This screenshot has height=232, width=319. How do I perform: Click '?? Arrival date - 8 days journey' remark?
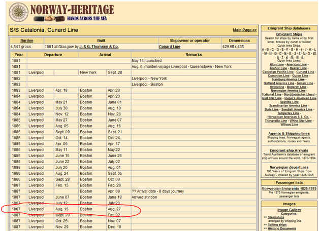[157, 191]
